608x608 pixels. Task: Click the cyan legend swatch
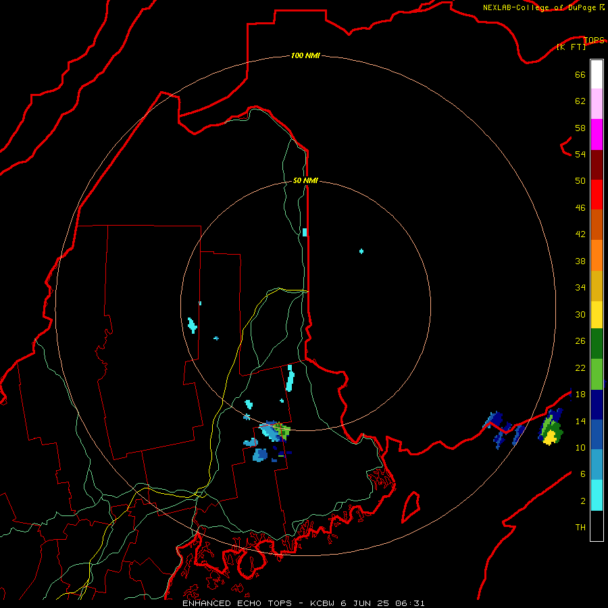[x=597, y=495]
